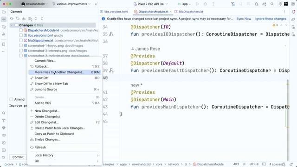Open the app run configuration dropdown
Screen dimensions: 297x167
pos(185,4)
